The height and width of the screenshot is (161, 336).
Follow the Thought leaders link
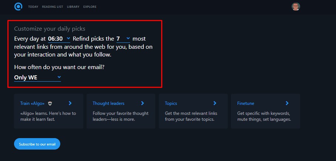tap(108, 103)
